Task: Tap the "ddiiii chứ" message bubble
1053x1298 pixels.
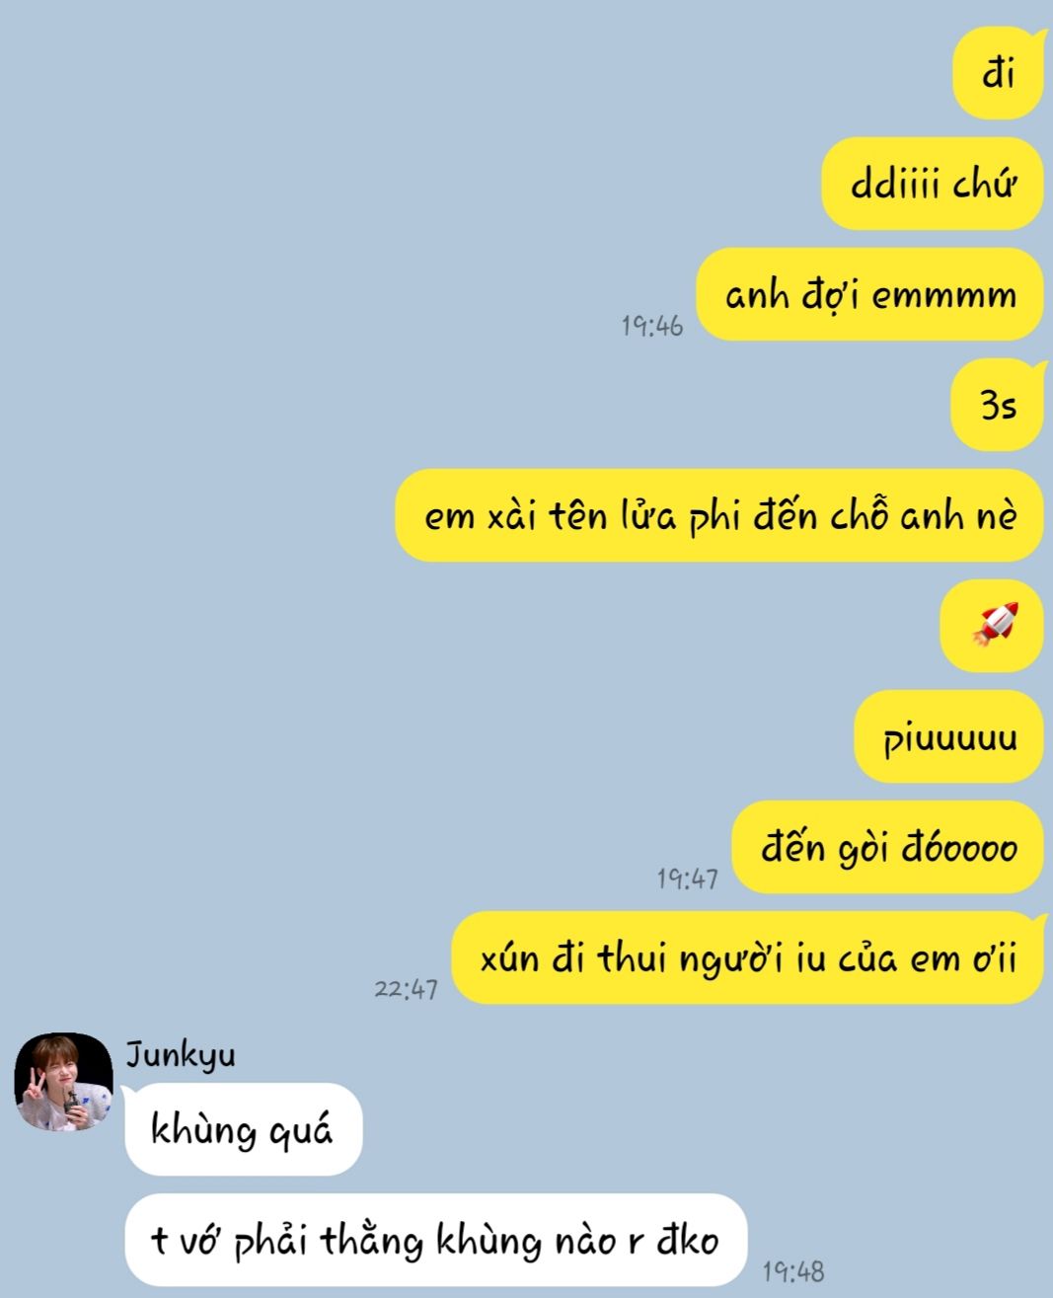Action: tap(933, 184)
